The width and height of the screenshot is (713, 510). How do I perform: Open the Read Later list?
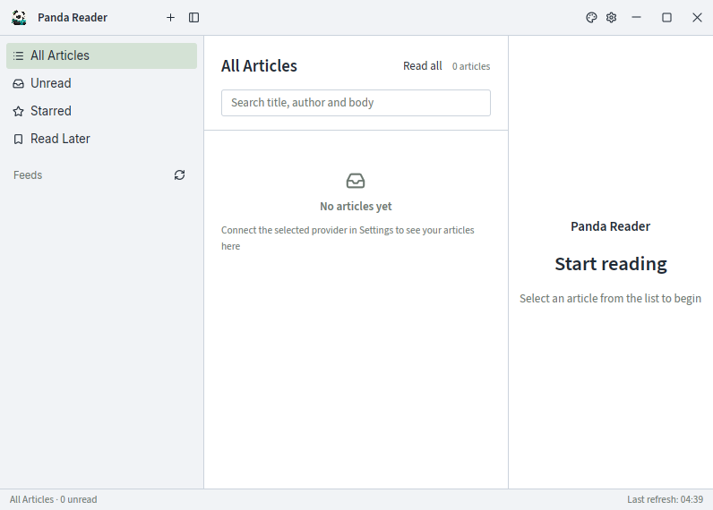pos(101,139)
